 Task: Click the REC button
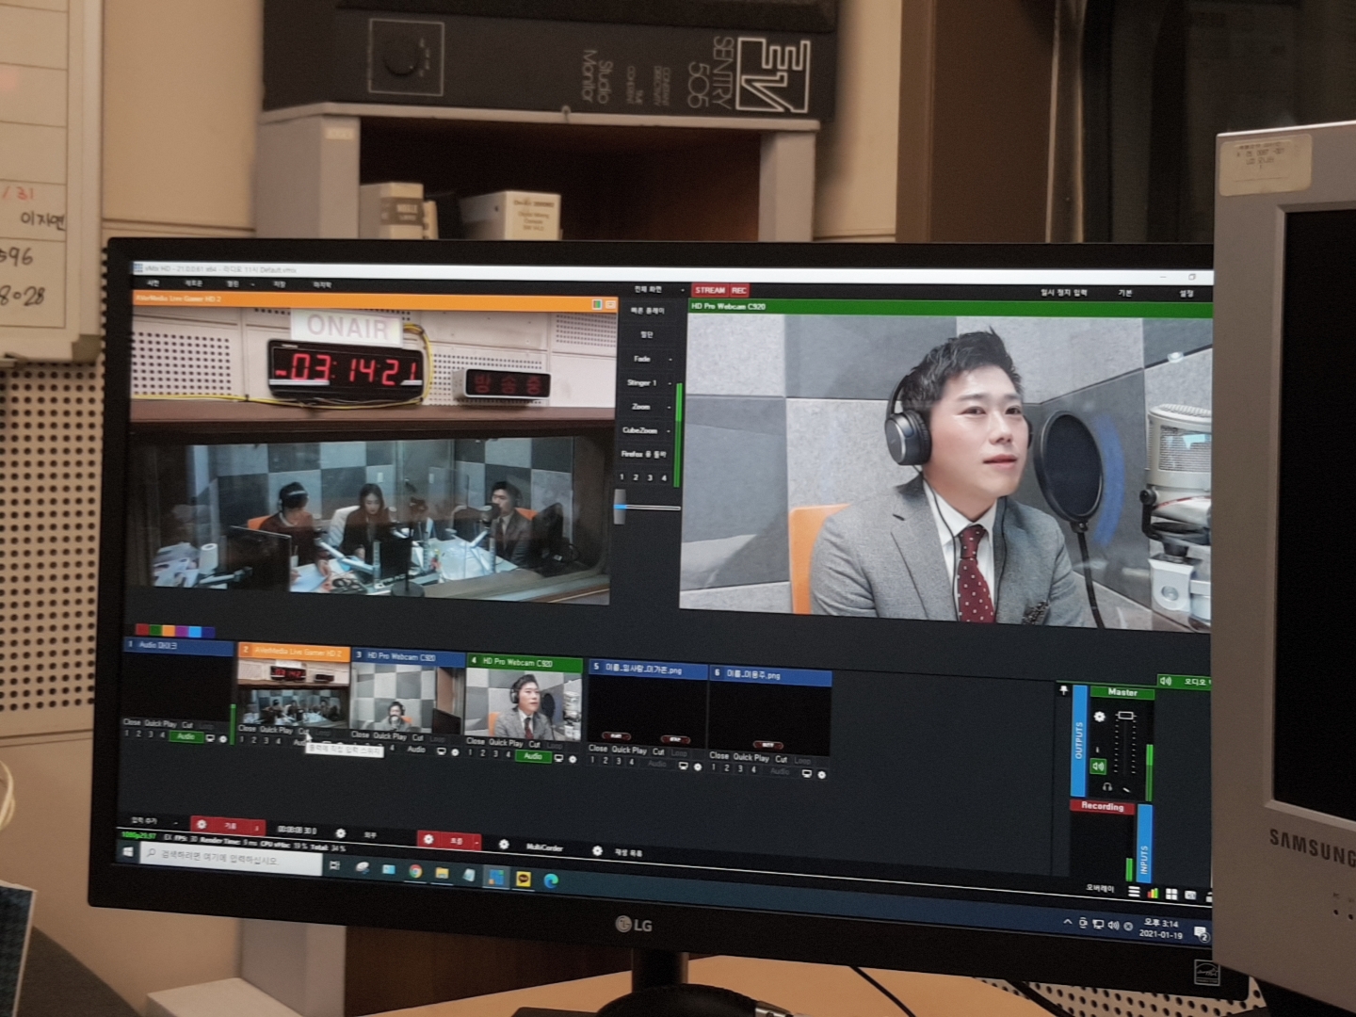739,290
